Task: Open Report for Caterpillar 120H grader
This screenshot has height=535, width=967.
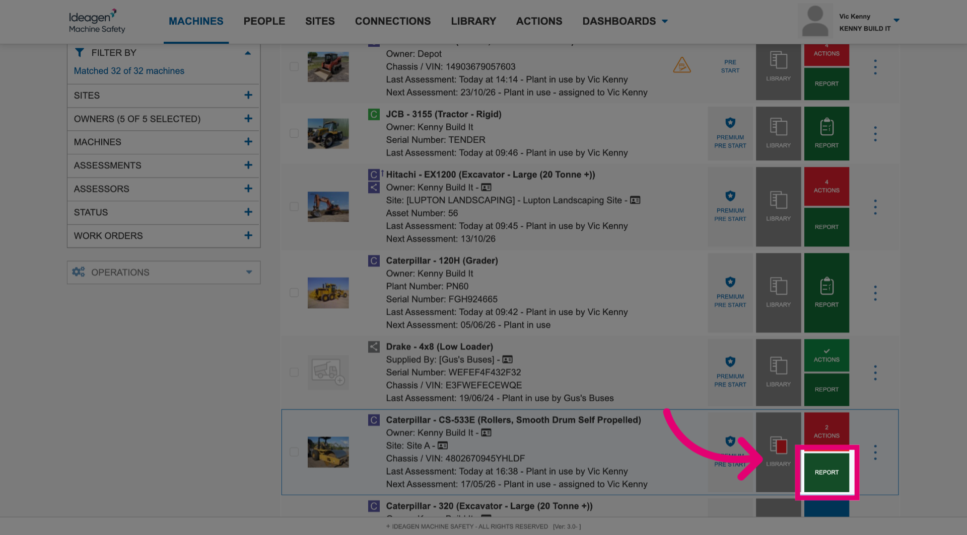Action: [x=826, y=293]
